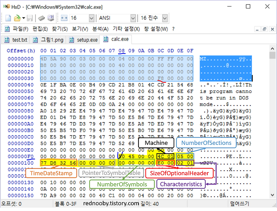Switch to the 그림1.png tab

point(48,40)
